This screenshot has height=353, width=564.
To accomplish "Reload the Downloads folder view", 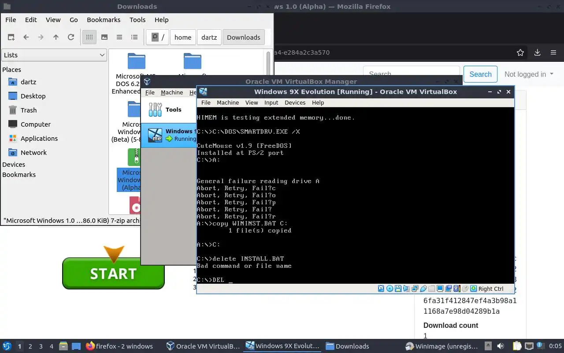I will (71, 38).
